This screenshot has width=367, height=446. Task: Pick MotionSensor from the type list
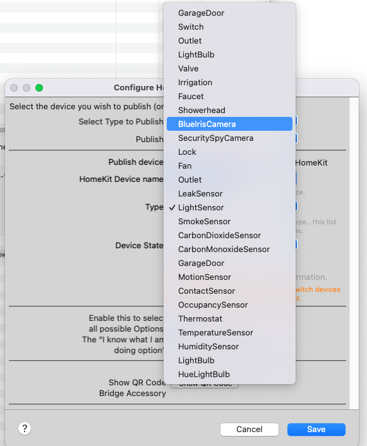coord(229,277)
